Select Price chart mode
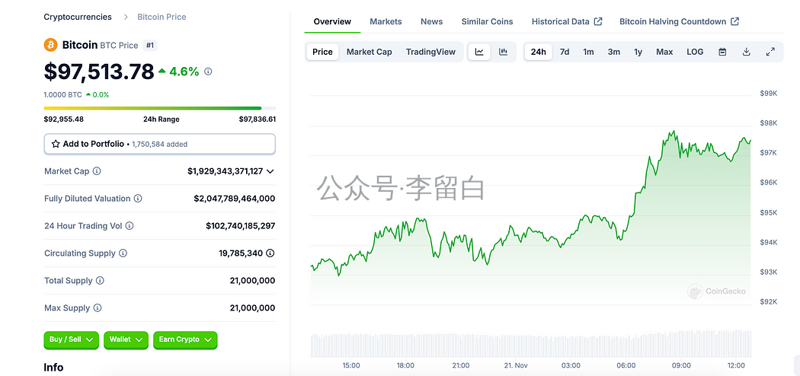This screenshot has height=376, width=800. coord(322,52)
